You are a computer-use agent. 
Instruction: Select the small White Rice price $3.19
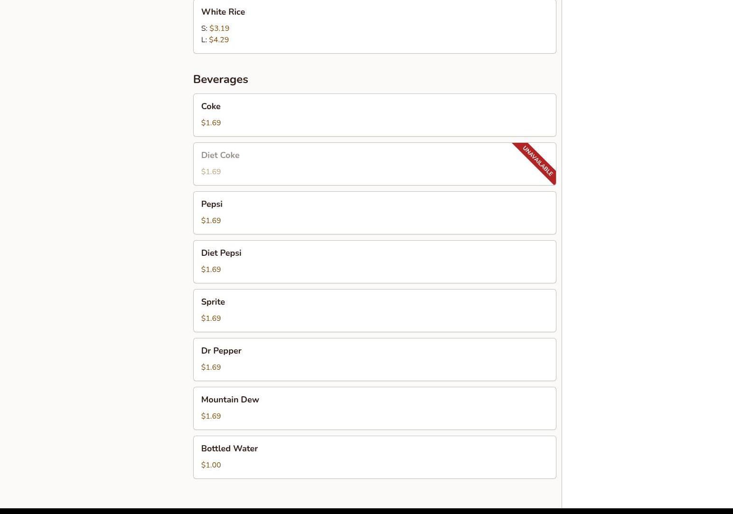pyautogui.click(x=219, y=28)
